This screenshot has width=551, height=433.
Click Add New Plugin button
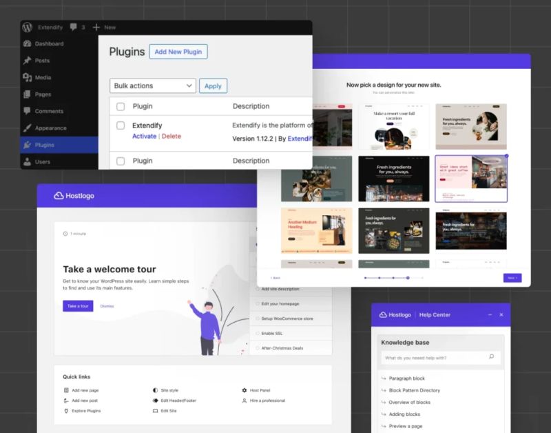pos(178,52)
